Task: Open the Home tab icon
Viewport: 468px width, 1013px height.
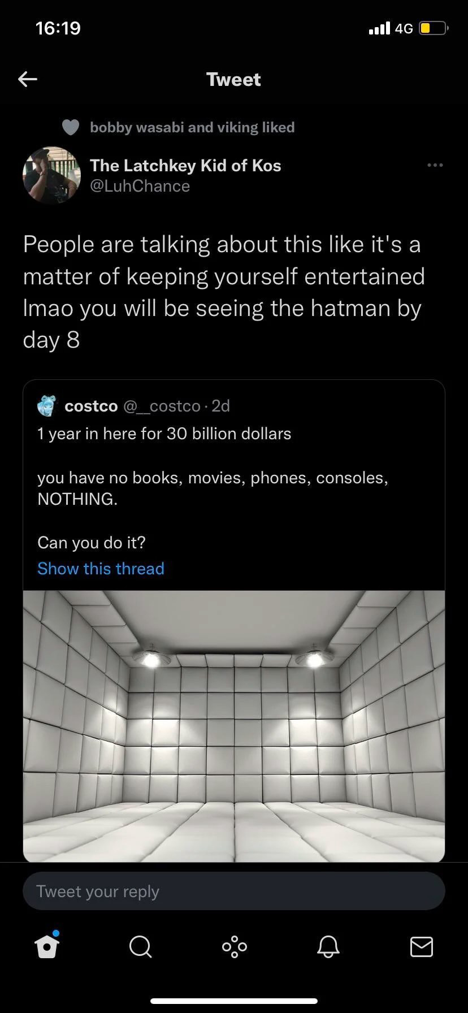Action: click(x=46, y=946)
